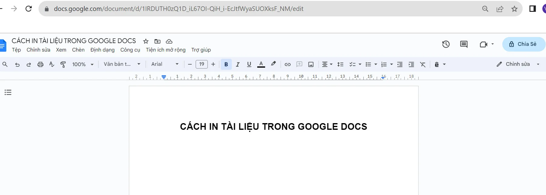Toggle underline formatting
This screenshot has width=546, height=195.
pos(249,64)
